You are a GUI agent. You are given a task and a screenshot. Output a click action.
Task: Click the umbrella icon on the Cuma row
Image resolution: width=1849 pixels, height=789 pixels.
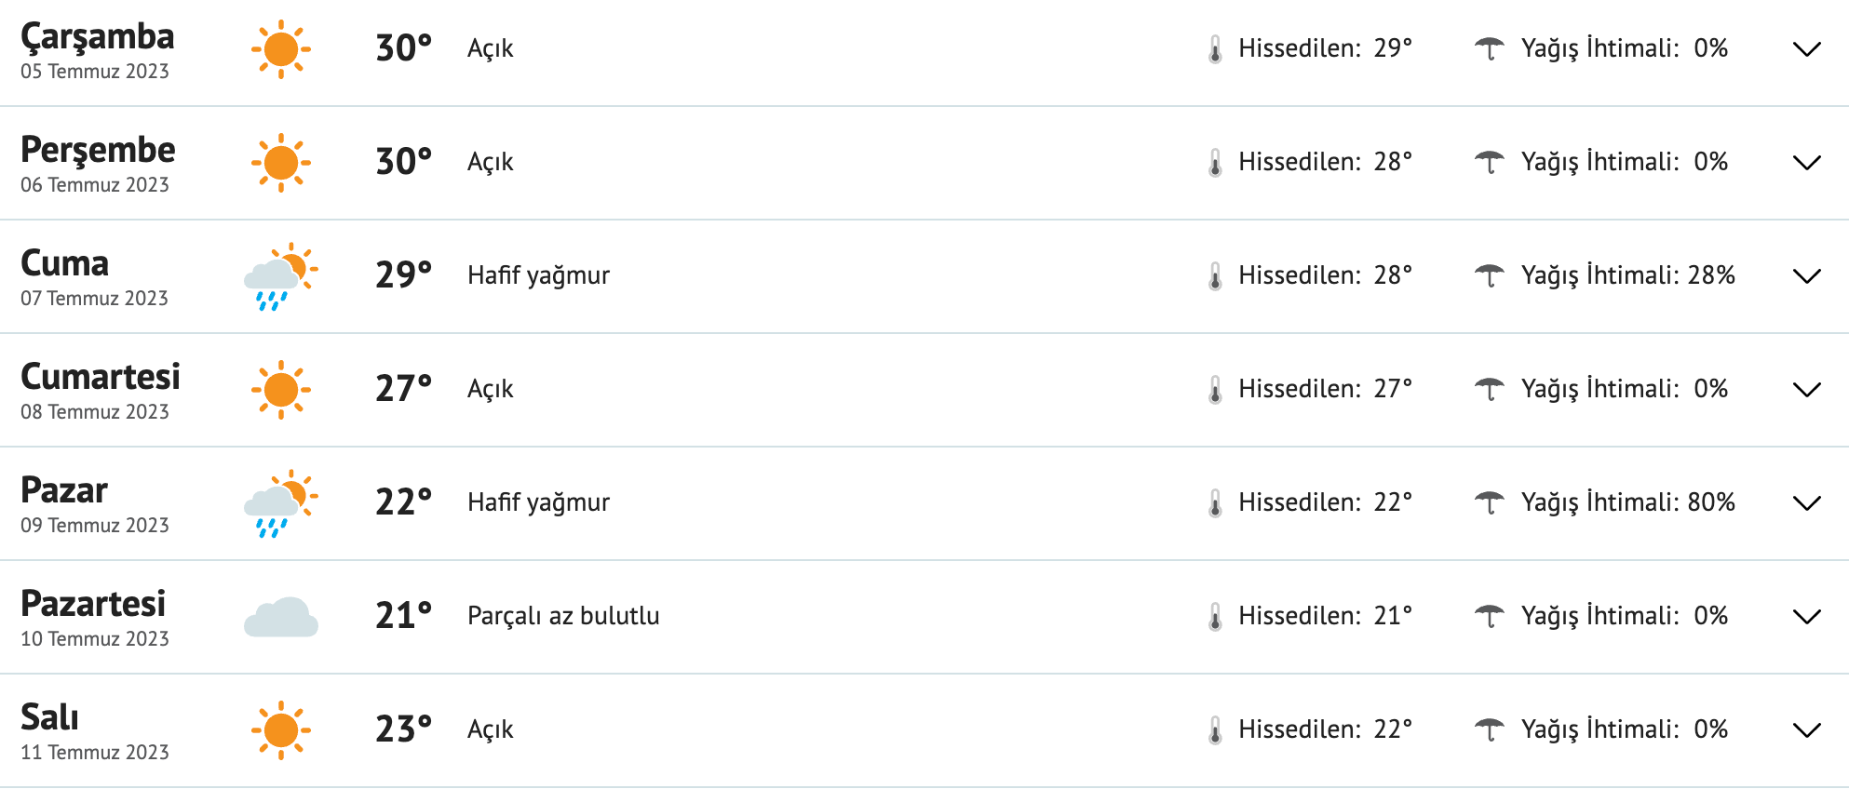point(1491,275)
